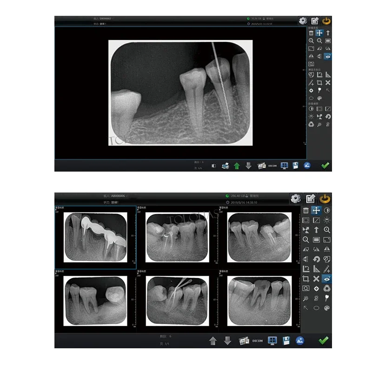Click DICOM label in upper window footer
Viewport: 372px width, 372px height.
(x=272, y=166)
